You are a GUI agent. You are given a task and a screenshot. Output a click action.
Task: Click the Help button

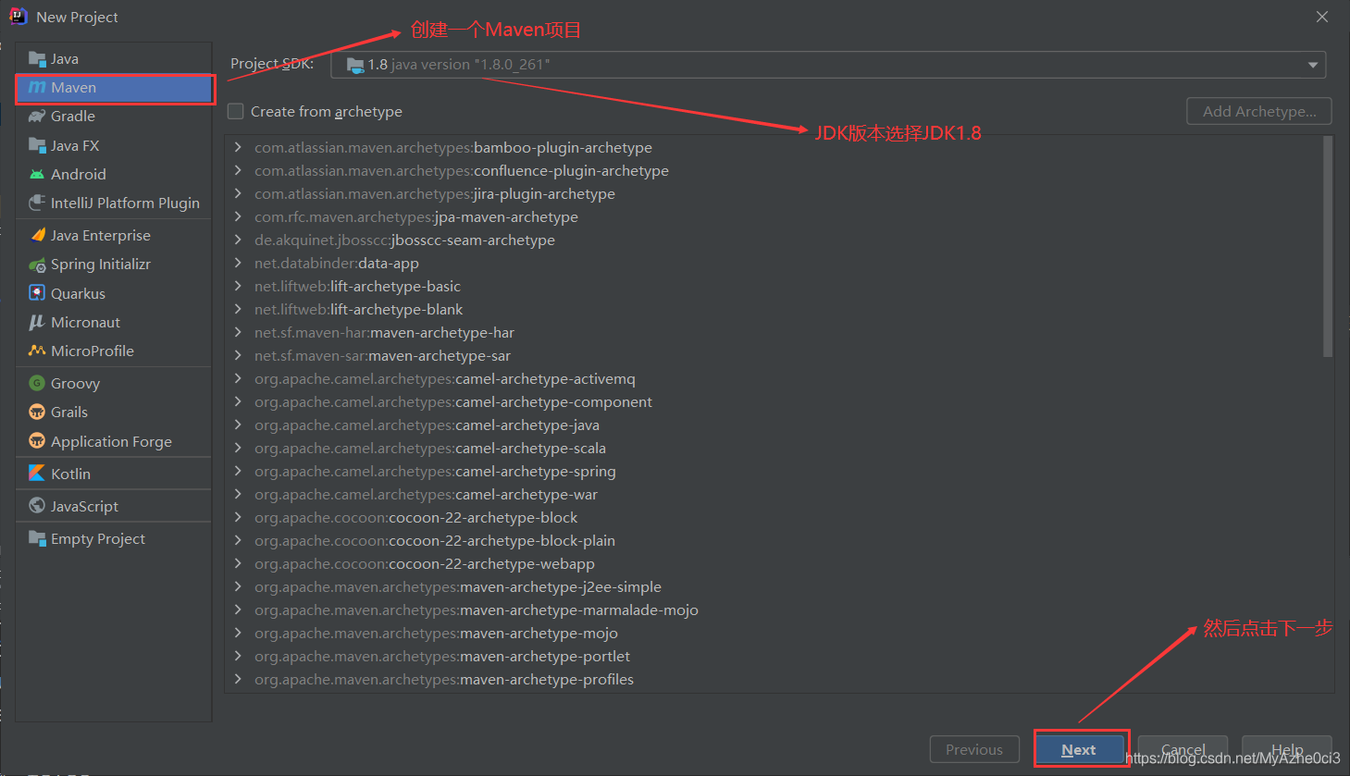pyautogui.click(x=1286, y=749)
